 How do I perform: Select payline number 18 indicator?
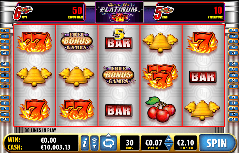(233, 30)
